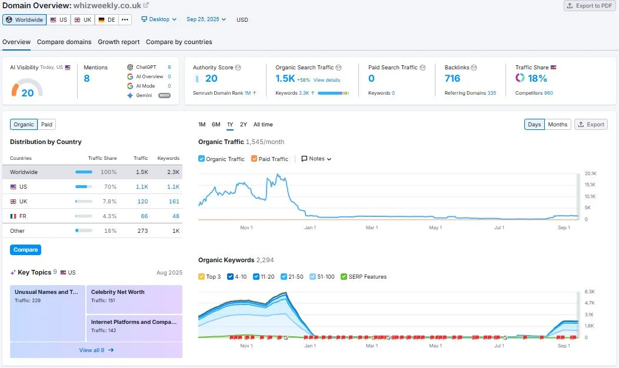Switch distribution to Paid
Viewport: 619px width, 368px height.
46,125
